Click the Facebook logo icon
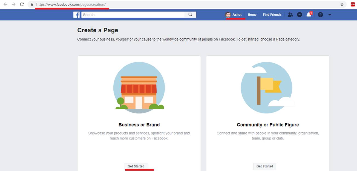Screen dimensions: 357x171 76,15
